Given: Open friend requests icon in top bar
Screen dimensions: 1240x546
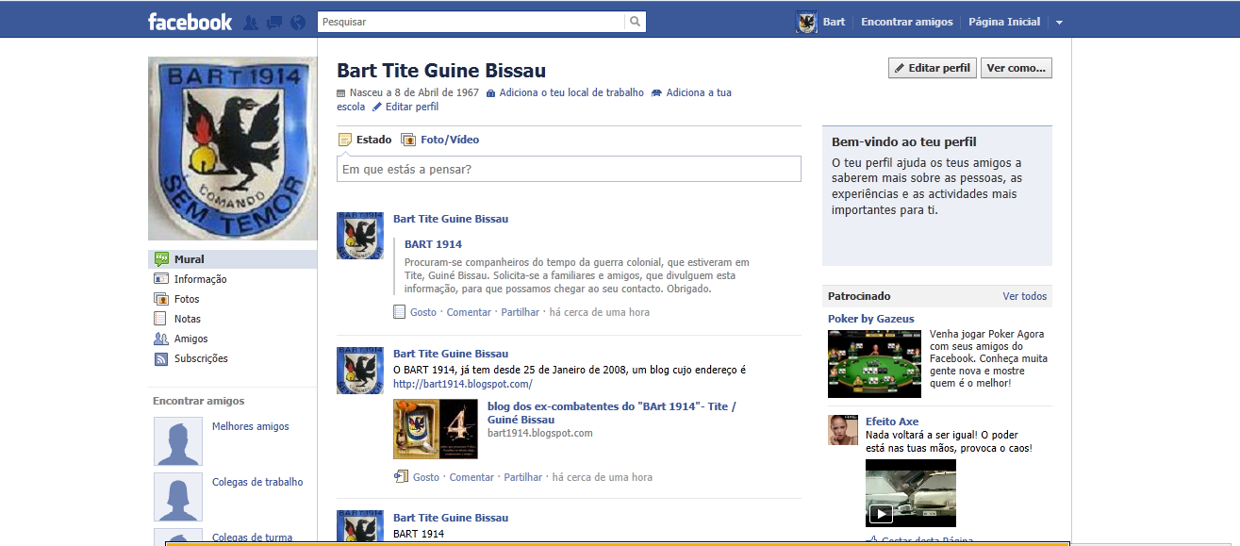Looking at the screenshot, I should [x=251, y=22].
